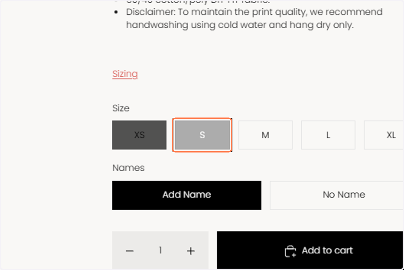Select size XS
404x270 pixels.
(x=139, y=135)
